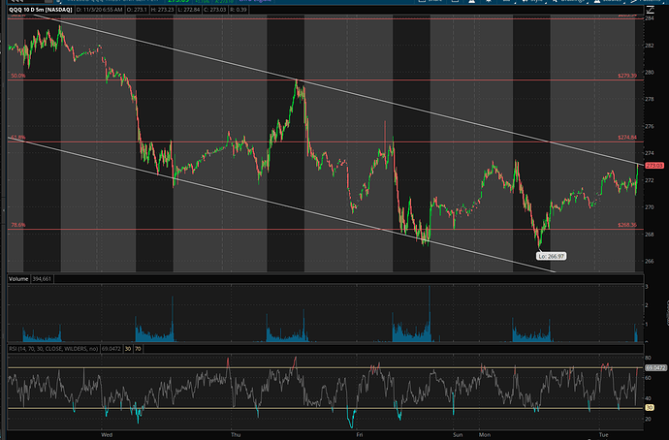This screenshot has width=669, height=440.
Task: Click the 60 mark on RSI axis
Action: 648,378
